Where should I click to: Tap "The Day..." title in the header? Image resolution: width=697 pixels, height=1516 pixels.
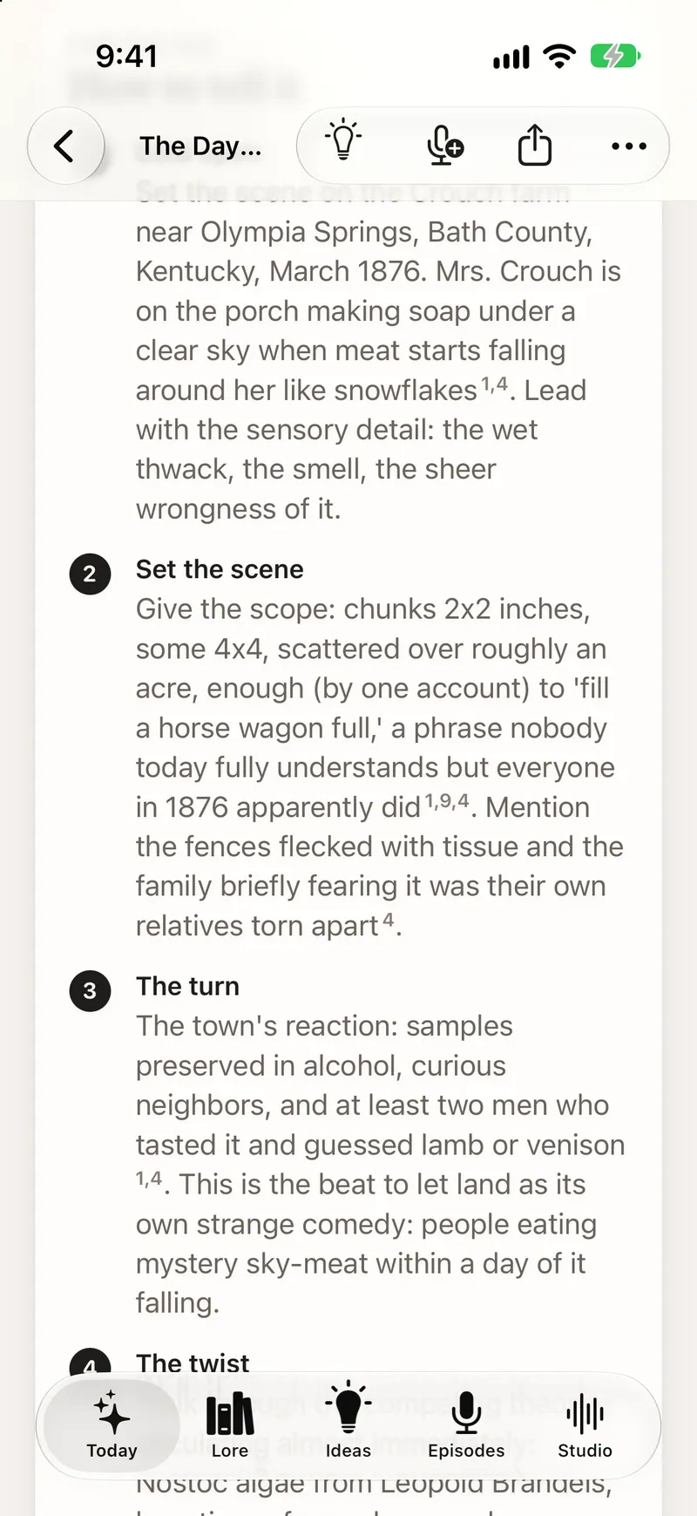point(200,146)
